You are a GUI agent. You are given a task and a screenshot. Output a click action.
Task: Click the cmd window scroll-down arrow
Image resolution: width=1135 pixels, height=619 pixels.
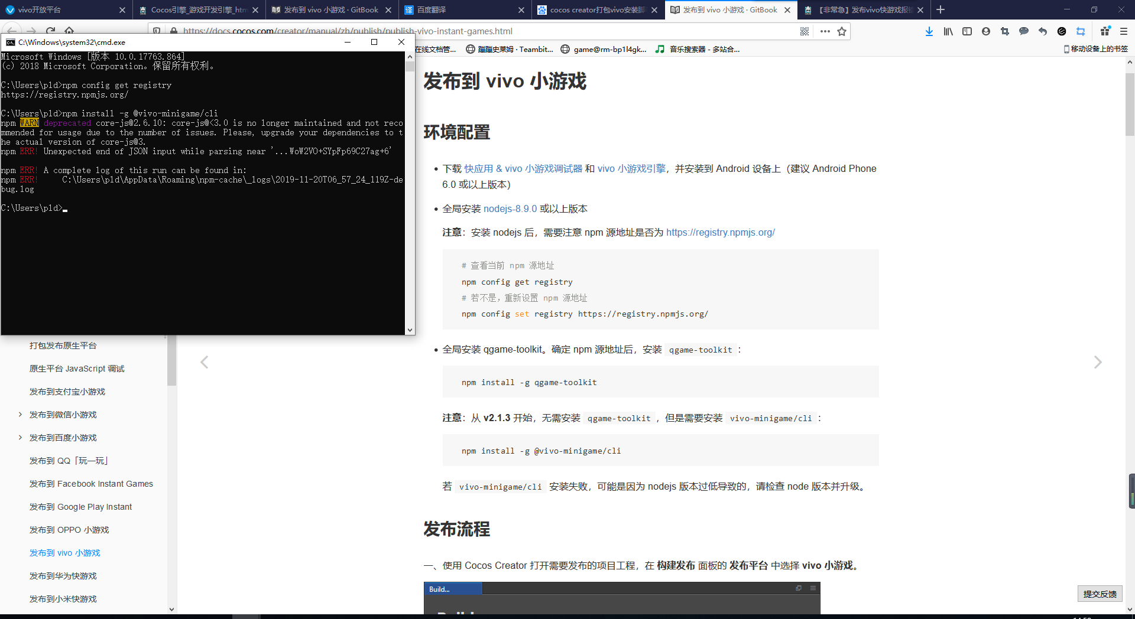[x=410, y=330]
